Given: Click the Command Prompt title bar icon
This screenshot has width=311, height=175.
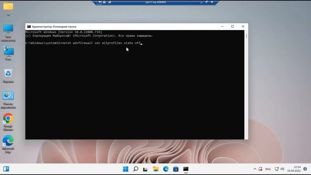Looking at the screenshot, I should [x=29, y=27].
